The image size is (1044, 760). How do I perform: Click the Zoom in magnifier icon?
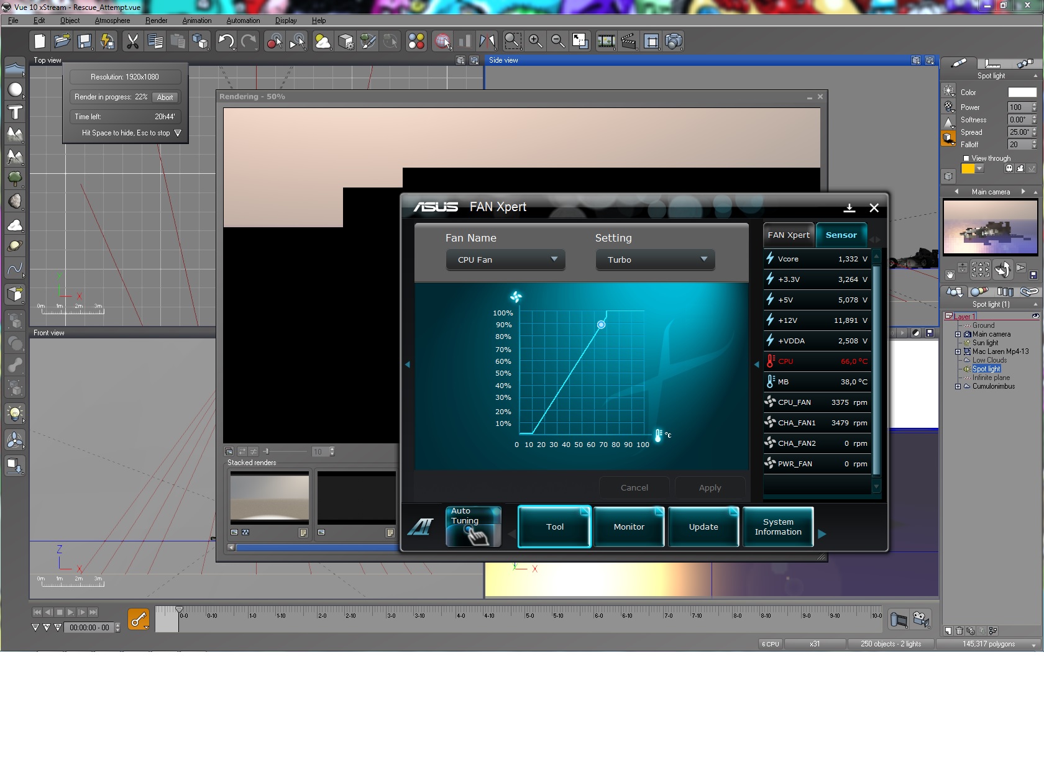pyautogui.click(x=535, y=42)
